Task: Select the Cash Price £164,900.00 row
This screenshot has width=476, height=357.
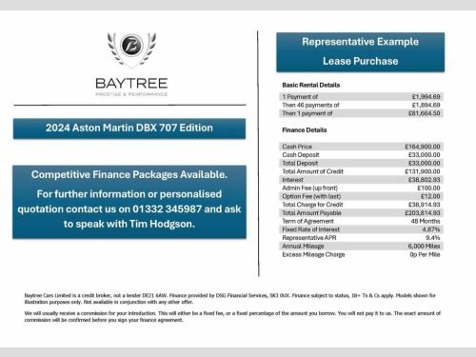Action: click(x=361, y=147)
